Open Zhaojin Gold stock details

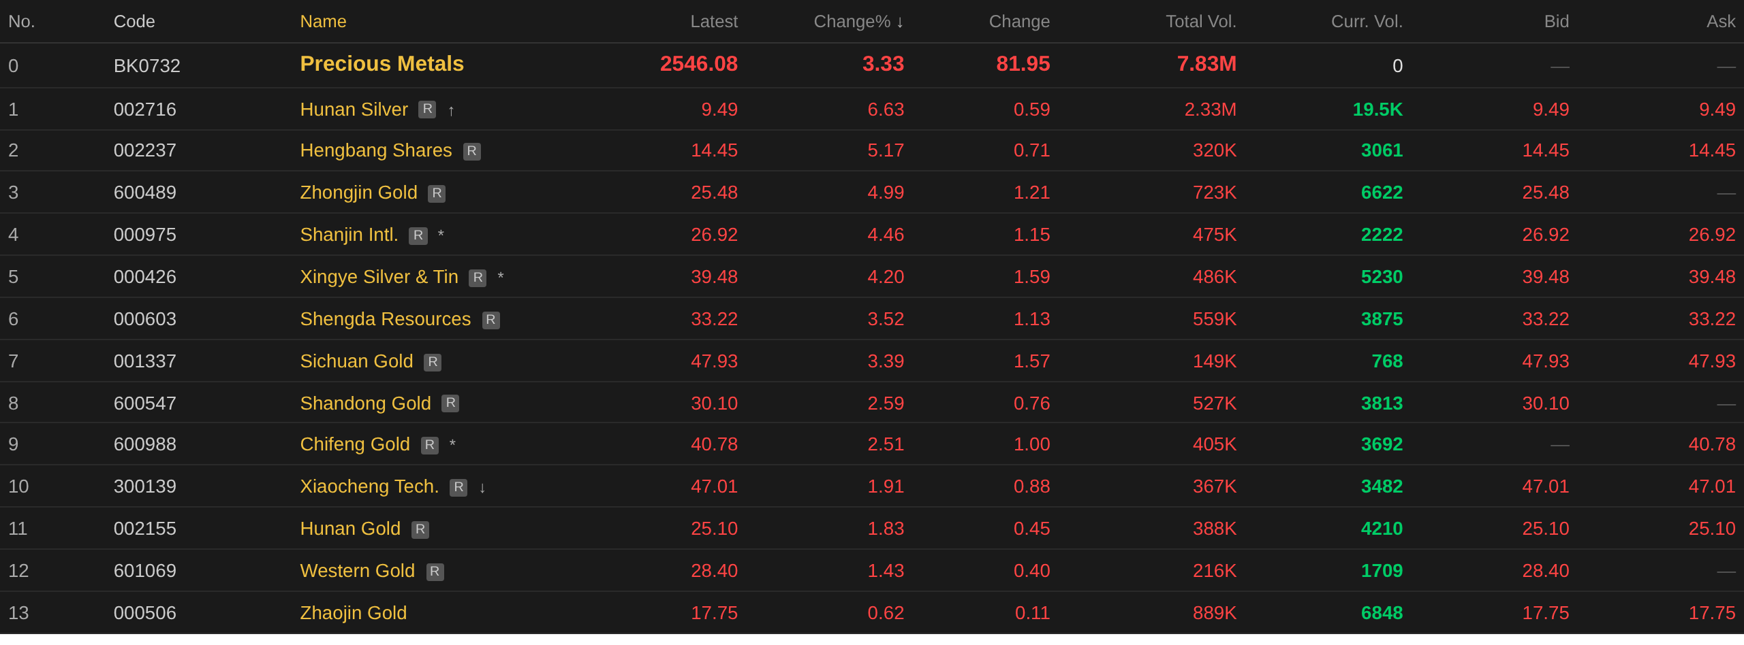pyautogui.click(x=354, y=613)
